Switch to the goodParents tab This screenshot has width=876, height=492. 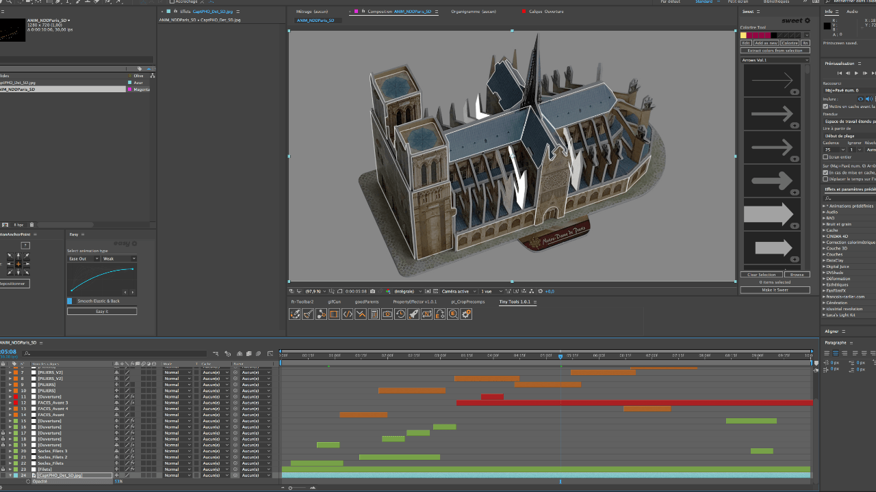point(367,301)
